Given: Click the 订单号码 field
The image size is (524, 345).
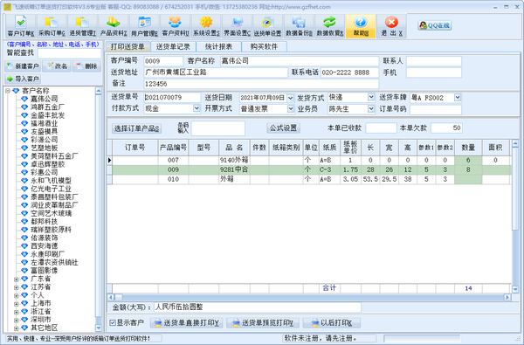Looking at the screenshot, I should tap(436, 110).
